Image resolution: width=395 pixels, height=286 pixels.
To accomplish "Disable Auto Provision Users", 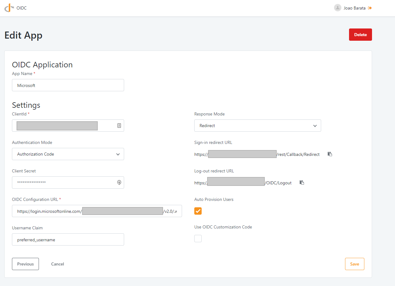I will [x=198, y=211].
